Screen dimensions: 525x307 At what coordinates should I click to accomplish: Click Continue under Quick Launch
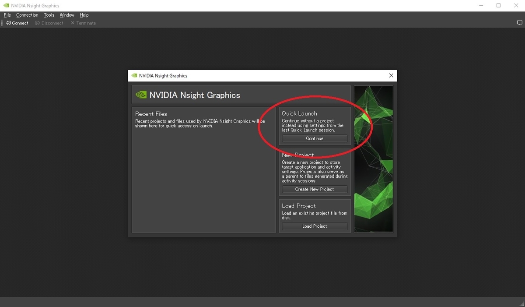point(315,138)
